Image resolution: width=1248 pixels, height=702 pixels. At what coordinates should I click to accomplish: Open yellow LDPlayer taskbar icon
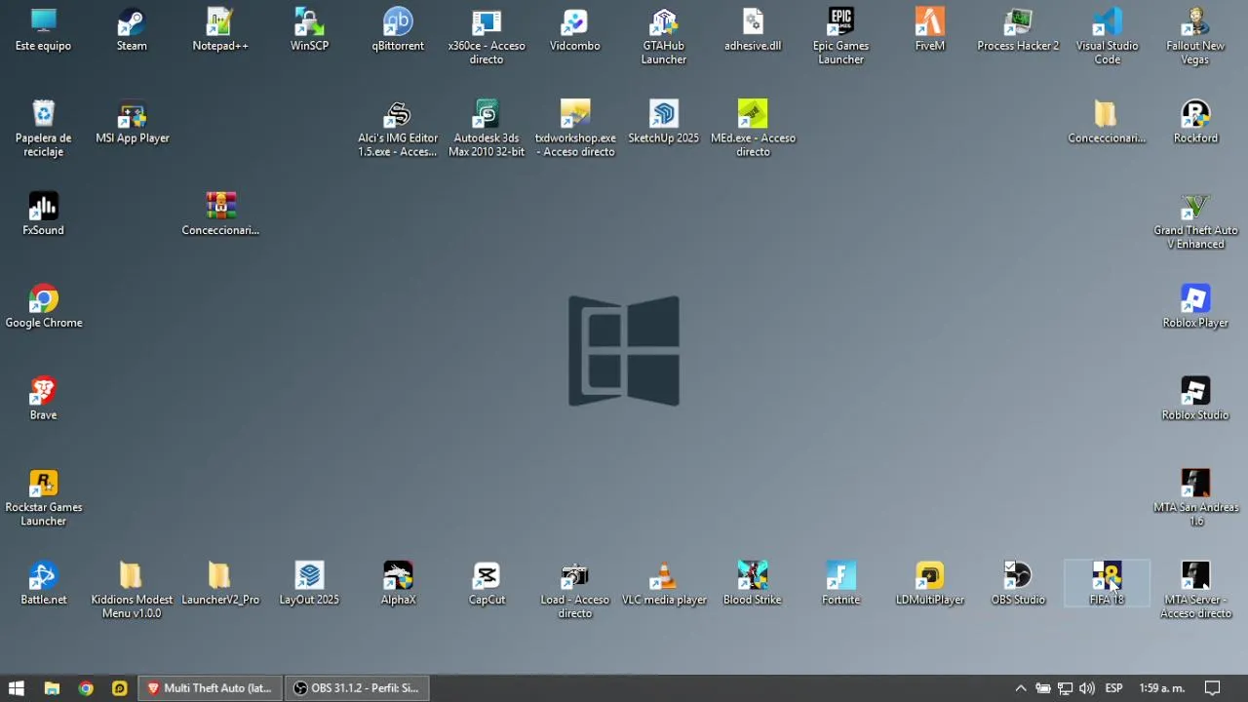[119, 688]
